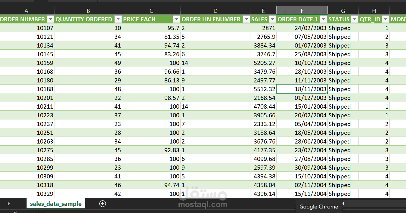Select Shipped status in row 10145

point(343,54)
